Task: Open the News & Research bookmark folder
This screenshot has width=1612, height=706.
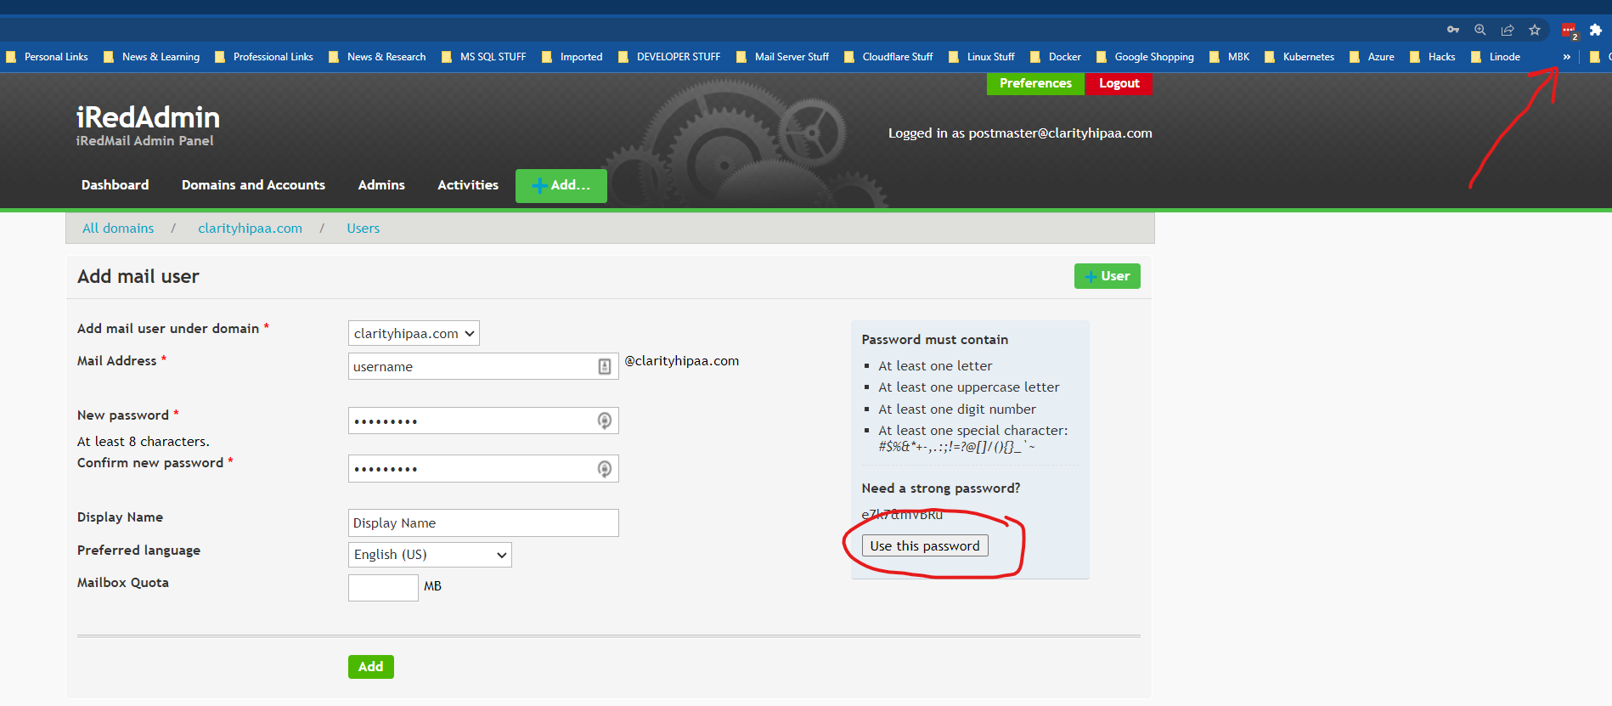Action: coord(377,57)
